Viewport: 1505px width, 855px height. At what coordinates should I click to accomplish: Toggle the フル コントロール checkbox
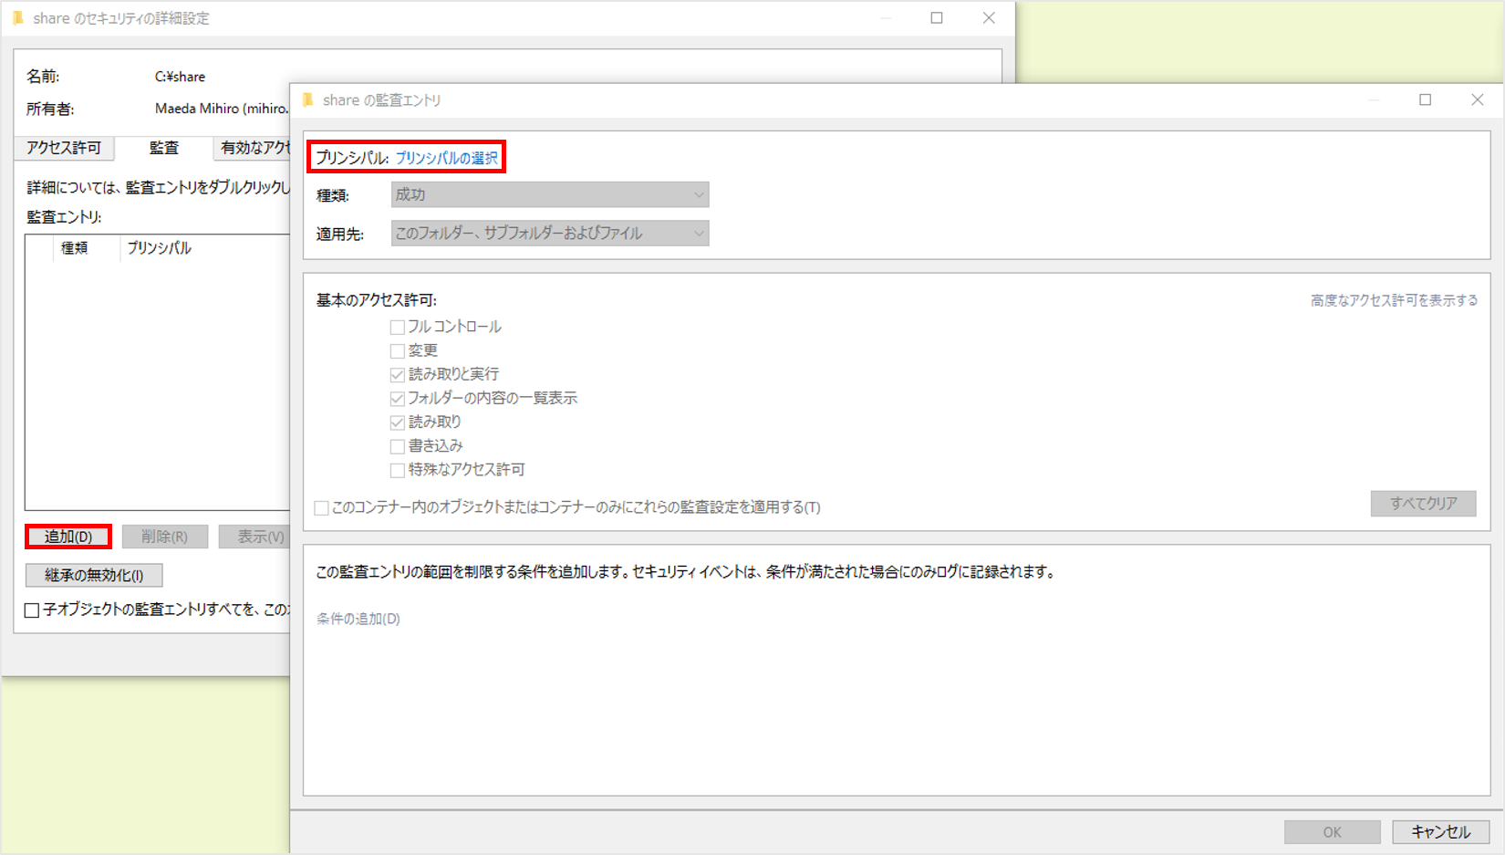click(x=398, y=327)
